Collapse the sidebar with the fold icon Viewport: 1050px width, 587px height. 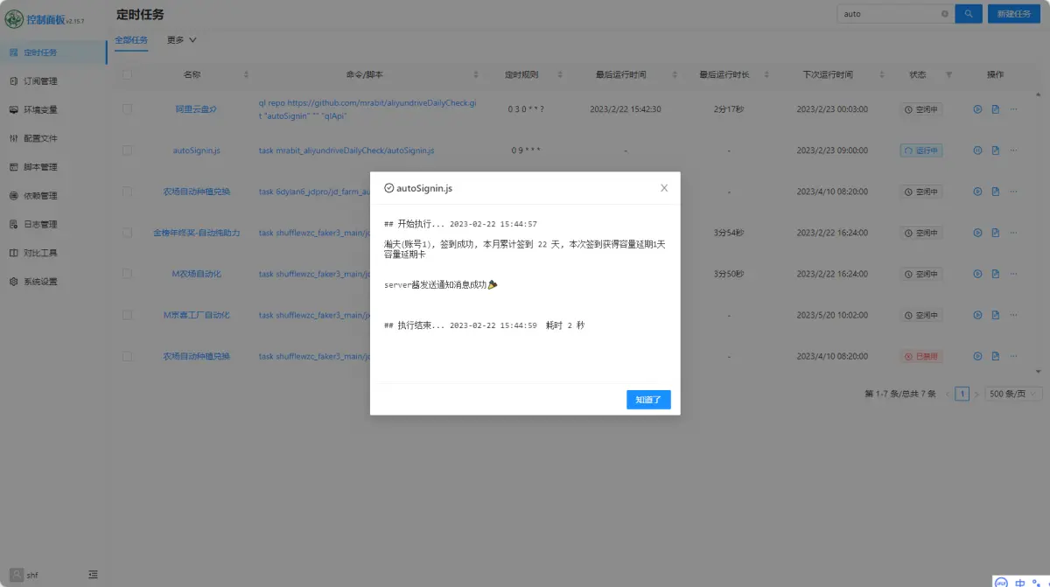coord(93,575)
